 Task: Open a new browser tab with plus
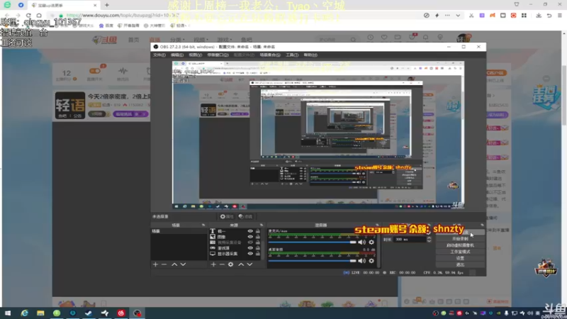pyautogui.click(x=107, y=5)
